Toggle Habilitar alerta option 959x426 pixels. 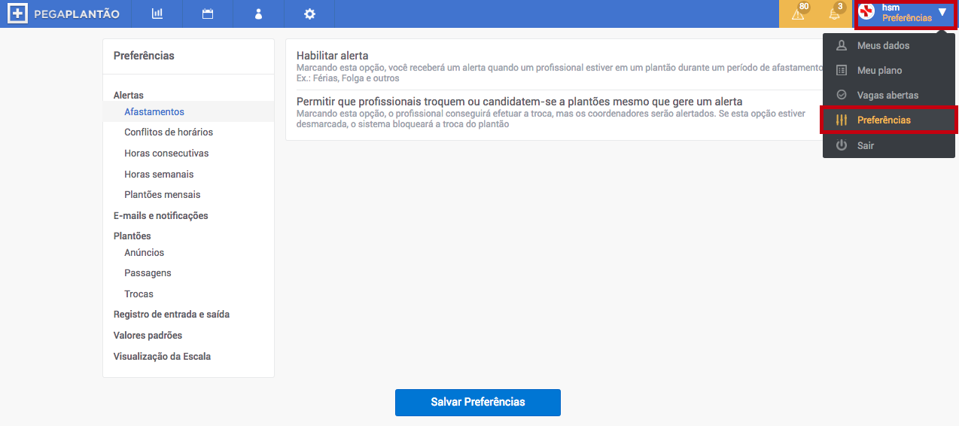pos(333,56)
